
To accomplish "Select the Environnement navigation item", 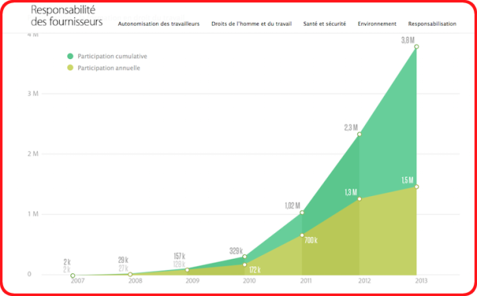I will (x=377, y=23).
